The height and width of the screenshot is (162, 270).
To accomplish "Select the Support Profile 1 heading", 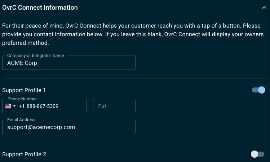I will pyautogui.click(x=24, y=90).
